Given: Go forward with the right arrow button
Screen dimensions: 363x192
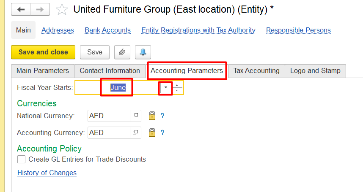Looking at the screenshot, I should [40, 9].
